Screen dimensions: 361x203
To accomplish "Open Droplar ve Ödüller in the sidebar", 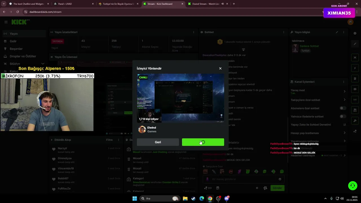I will click(24, 56).
